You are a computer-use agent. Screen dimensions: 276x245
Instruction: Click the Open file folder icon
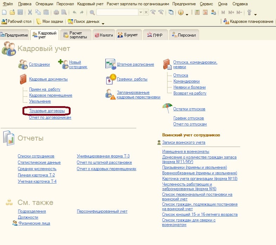pos(12,12)
